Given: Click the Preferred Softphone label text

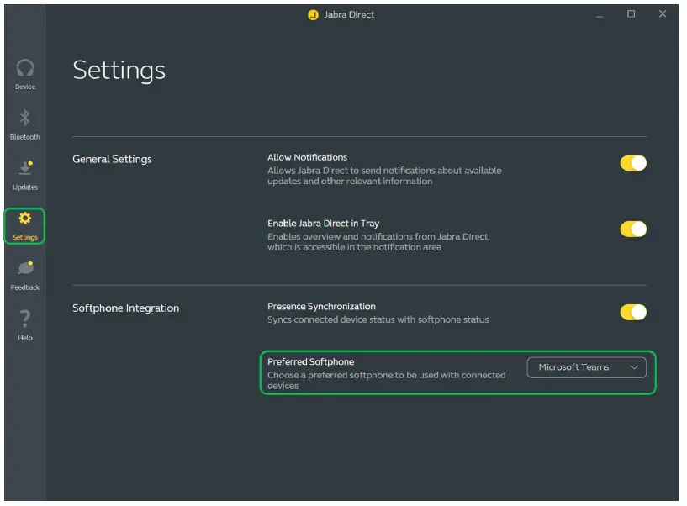Looking at the screenshot, I should pyautogui.click(x=310, y=361).
